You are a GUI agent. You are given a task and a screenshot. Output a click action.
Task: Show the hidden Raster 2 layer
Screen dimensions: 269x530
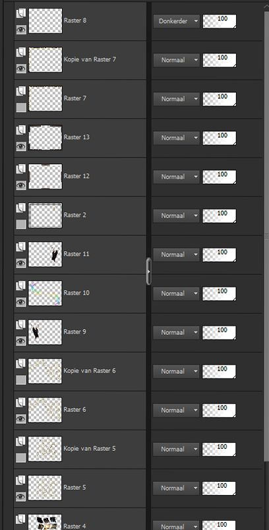point(21,224)
